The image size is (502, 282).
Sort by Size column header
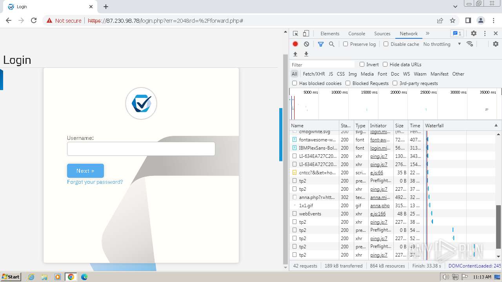click(401, 125)
